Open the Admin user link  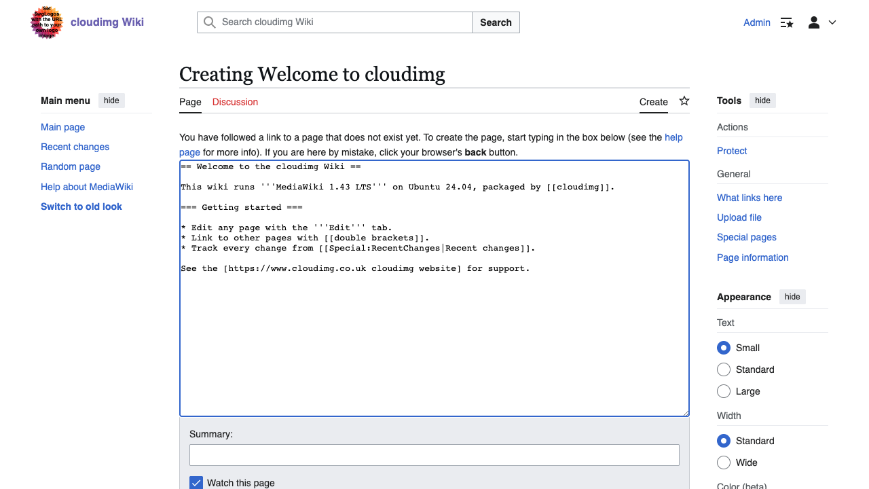757,22
